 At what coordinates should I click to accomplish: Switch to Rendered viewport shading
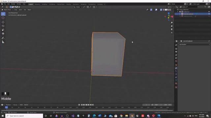click(170, 10)
